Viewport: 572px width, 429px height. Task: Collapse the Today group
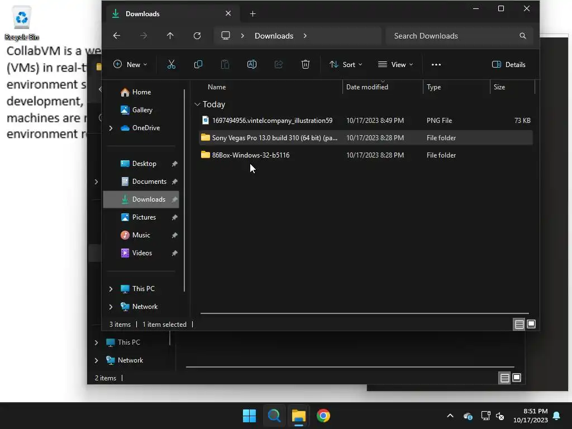(197, 104)
